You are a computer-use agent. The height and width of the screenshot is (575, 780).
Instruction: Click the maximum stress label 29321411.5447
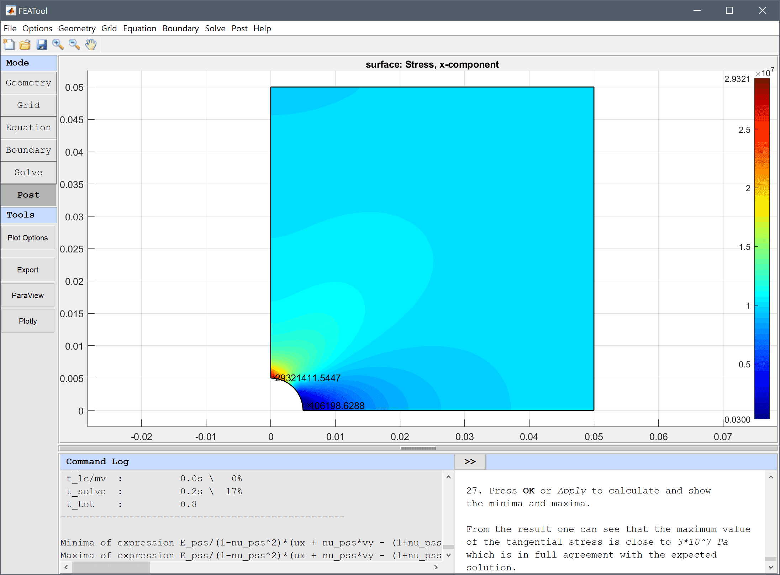[x=308, y=378]
